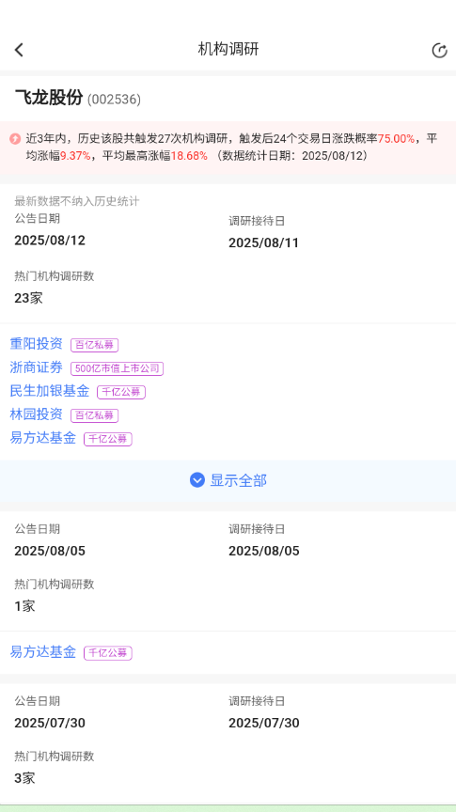Image resolution: width=456 pixels, height=812 pixels.
Task: Open 易方达基金 under the 2025/08/05 entry
Action: [x=43, y=651]
